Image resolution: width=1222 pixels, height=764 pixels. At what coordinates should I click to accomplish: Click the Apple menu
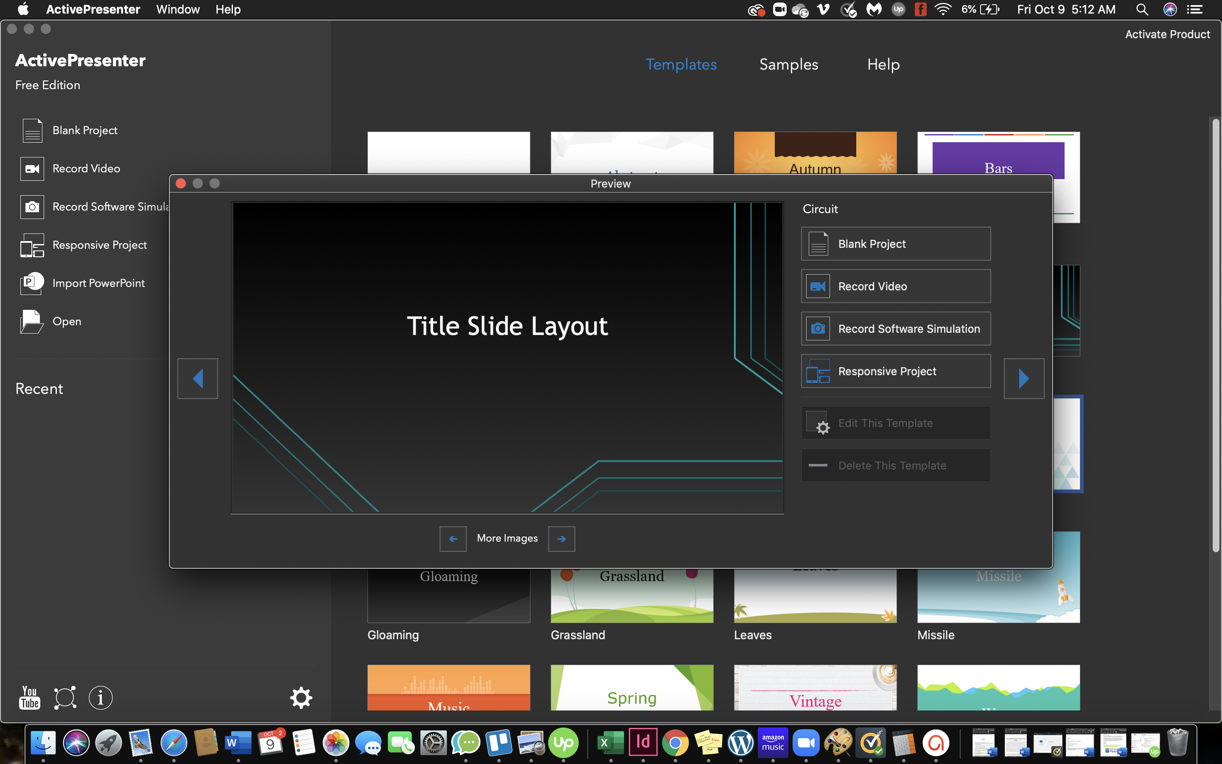(x=23, y=10)
